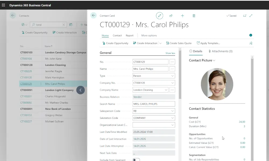Open the app launcher waffle icon
This screenshot has width=269, height=161.
tap(3, 5)
